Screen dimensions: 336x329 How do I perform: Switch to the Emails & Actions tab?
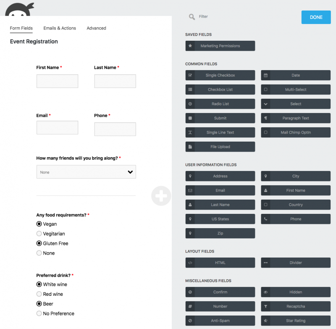[x=60, y=28]
